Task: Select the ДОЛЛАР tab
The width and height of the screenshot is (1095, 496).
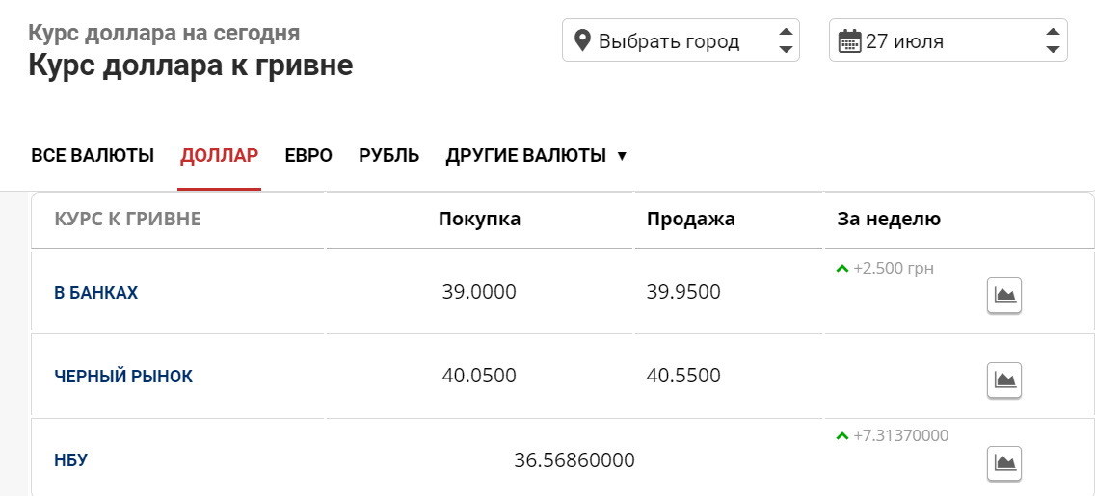Action: click(x=219, y=156)
